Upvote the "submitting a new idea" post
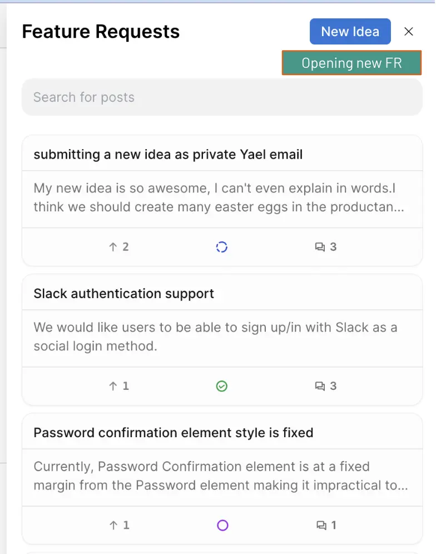Image resolution: width=436 pixels, height=554 pixels. tap(118, 246)
